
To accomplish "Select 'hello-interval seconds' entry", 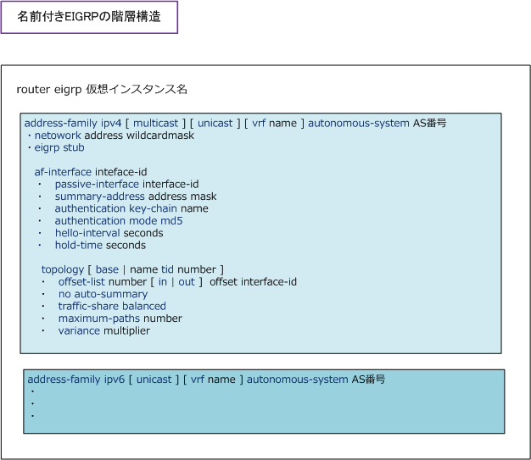I will 109,233.
